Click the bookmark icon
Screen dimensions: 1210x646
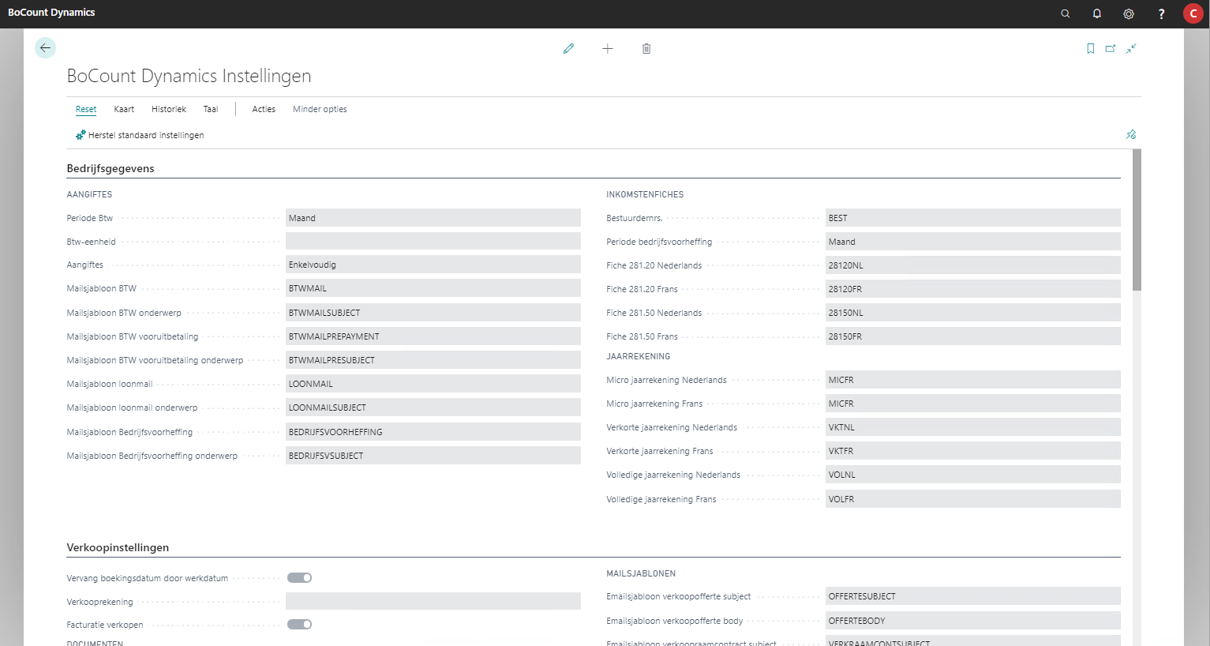[1091, 49]
